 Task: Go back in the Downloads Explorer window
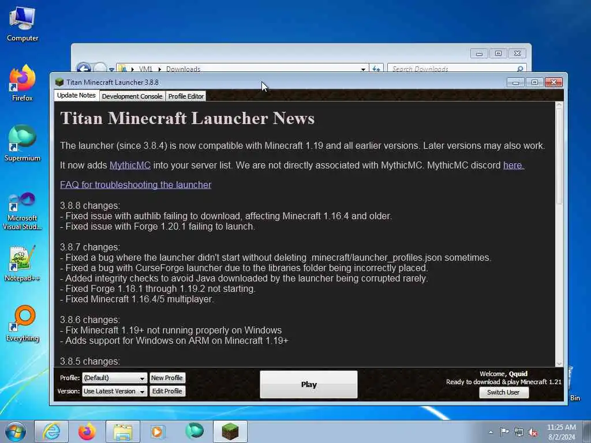[84, 69]
